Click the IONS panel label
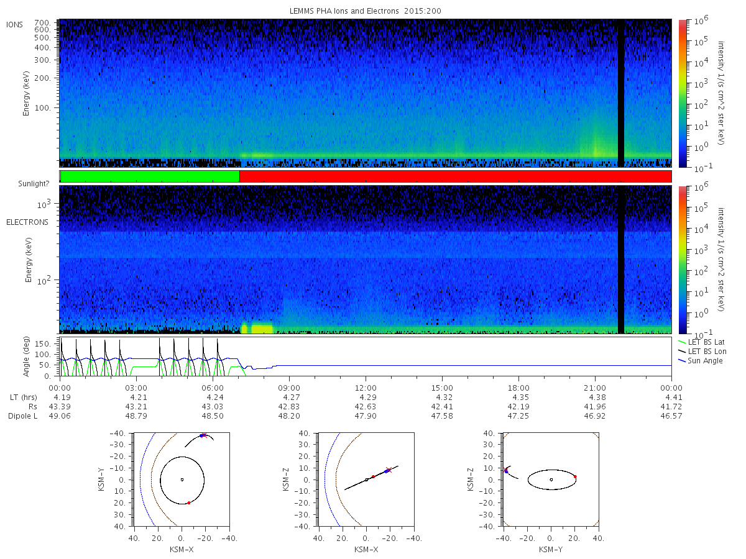Screen dimensions: 746x559 [15, 25]
